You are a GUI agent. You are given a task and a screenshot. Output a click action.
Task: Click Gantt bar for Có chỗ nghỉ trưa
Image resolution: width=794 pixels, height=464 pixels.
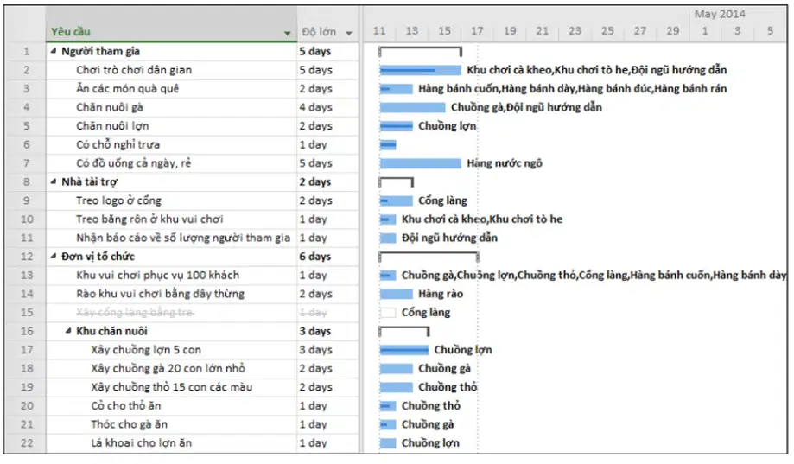(388, 145)
